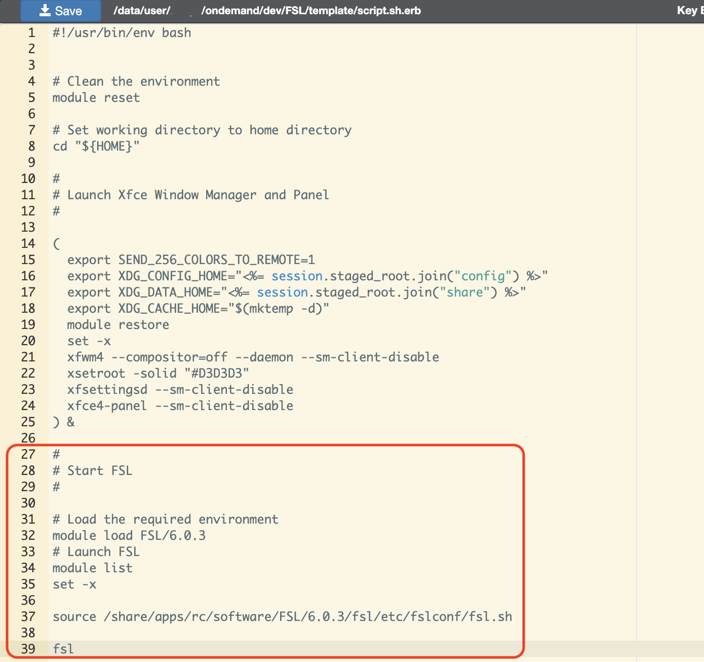The height and width of the screenshot is (662, 704).
Task: Click on the shebang '#!/usr/bin/env bash' line
Action: [122, 32]
